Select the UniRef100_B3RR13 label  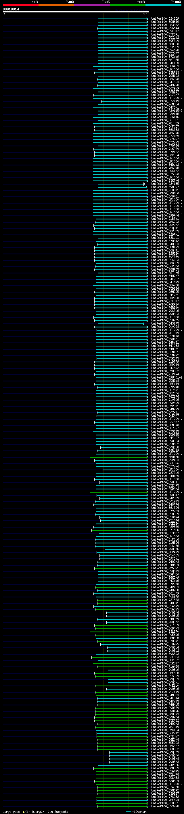[165, 73]
